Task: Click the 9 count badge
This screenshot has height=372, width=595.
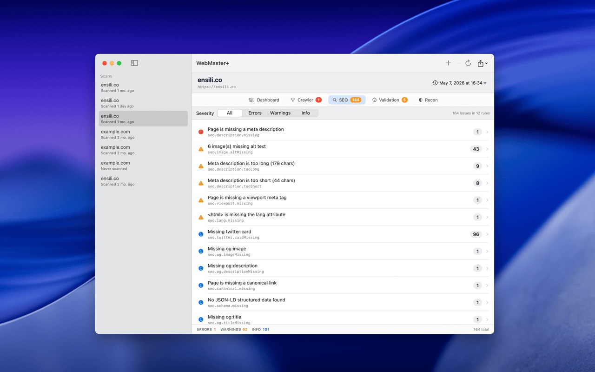Action: (x=477, y=166)
